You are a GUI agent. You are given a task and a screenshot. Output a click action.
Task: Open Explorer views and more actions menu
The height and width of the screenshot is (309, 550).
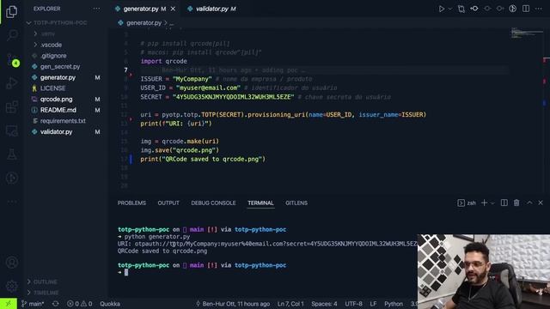point(96,9)
